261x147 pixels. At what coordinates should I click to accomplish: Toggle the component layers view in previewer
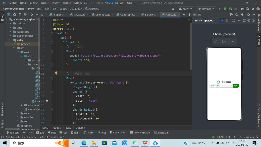(227, 21)
